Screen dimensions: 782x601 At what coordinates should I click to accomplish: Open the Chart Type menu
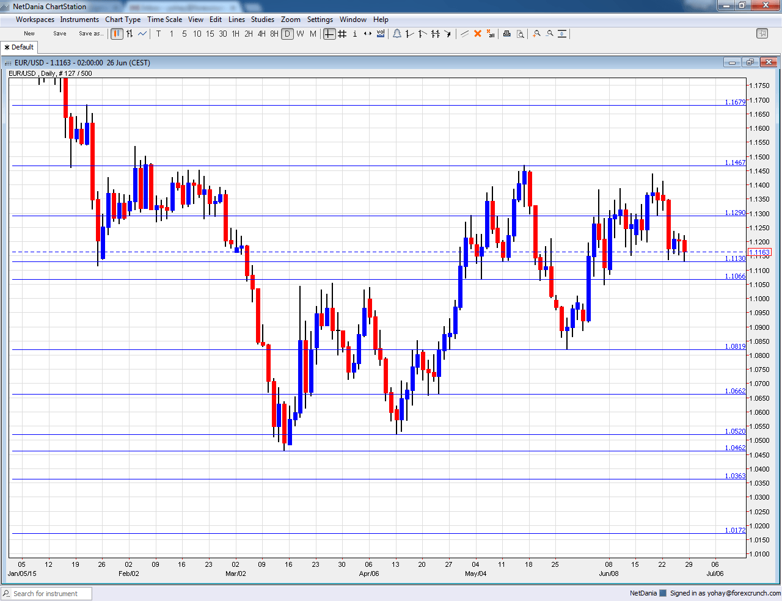[123, 20]
